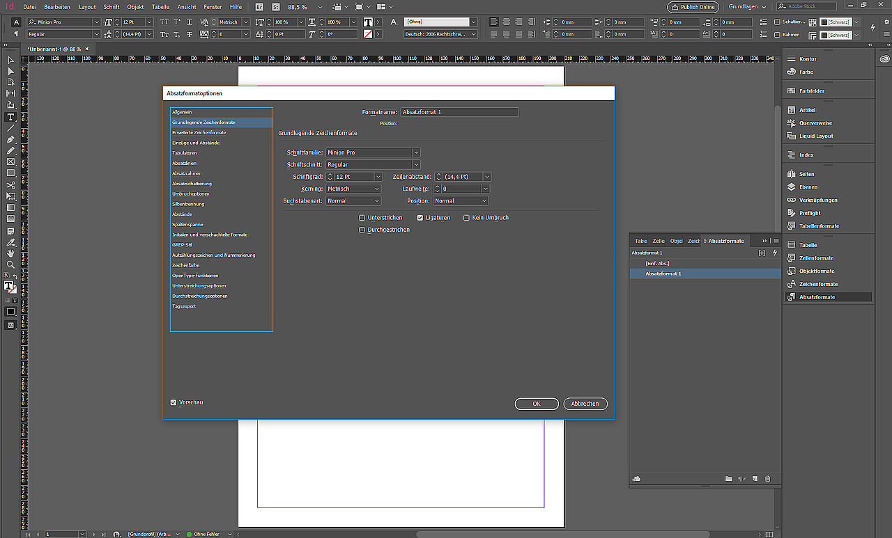Viewport: 892px width, 538px height.
Task: Confirm dialog with OK button
Action: click(537, 404)
